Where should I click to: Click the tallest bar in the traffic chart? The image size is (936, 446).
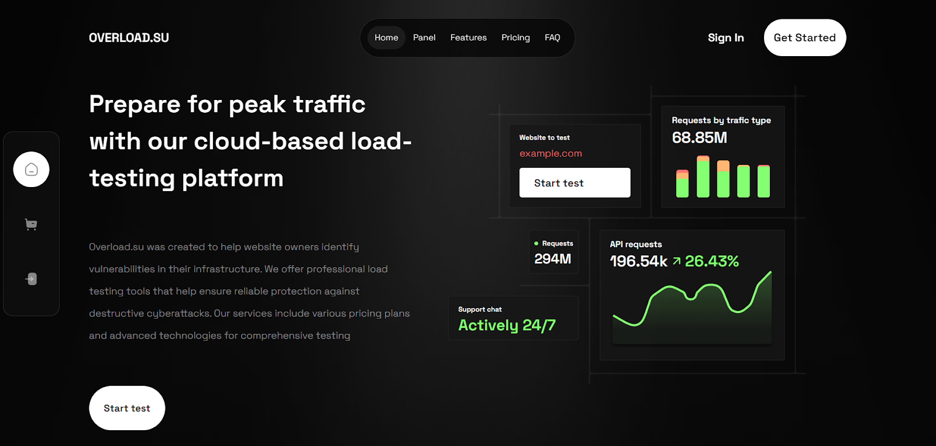pos(703,177)
